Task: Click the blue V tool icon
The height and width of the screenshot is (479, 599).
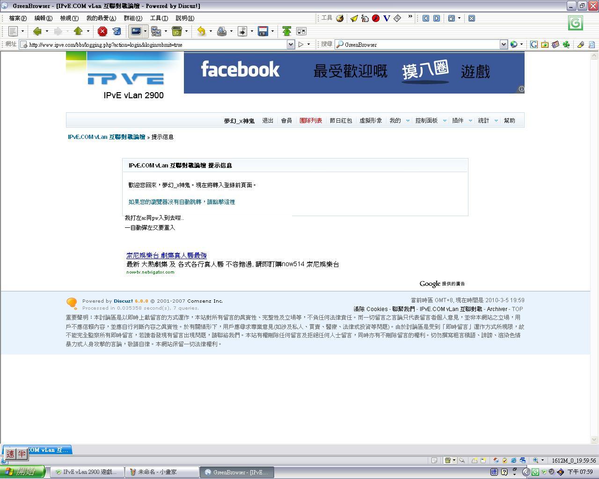Action: pos(387,18)
